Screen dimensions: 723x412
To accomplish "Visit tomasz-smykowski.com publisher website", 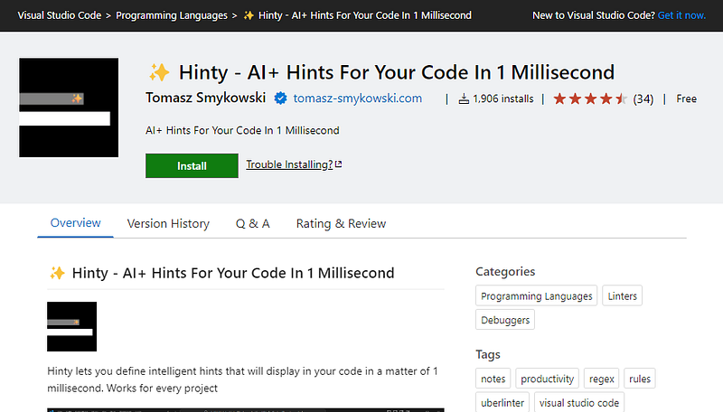I will (357, 98).
